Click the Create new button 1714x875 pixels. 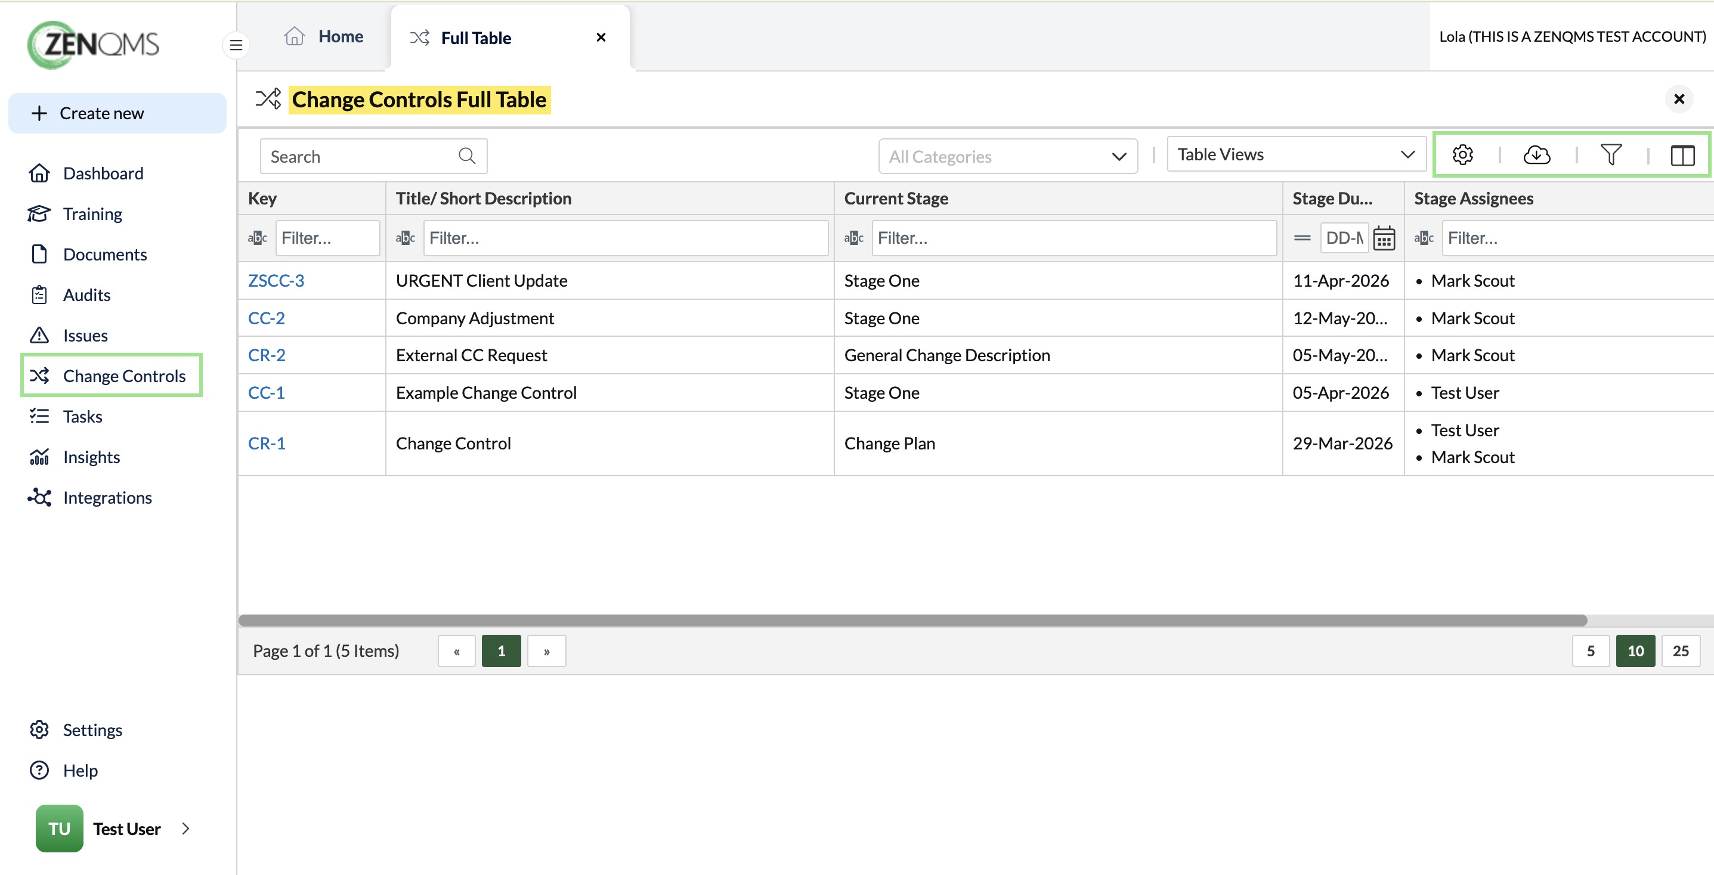tap(117, 113)
